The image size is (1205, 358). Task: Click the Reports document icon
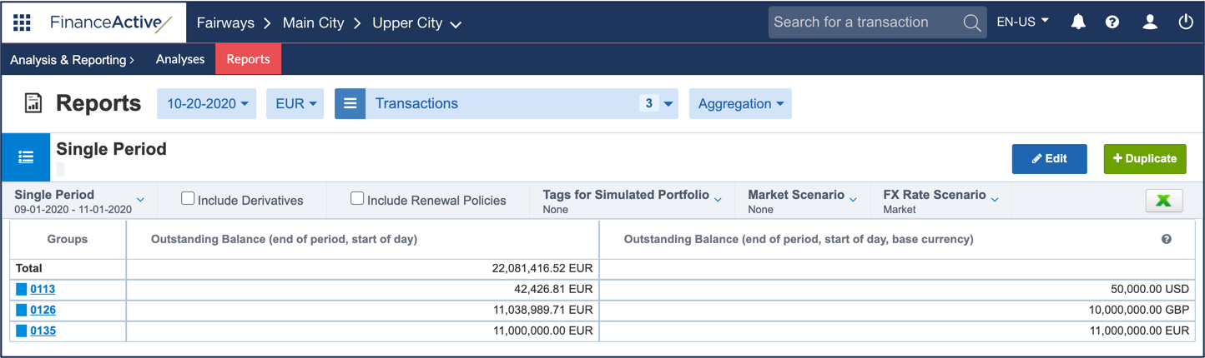[33, 103]
